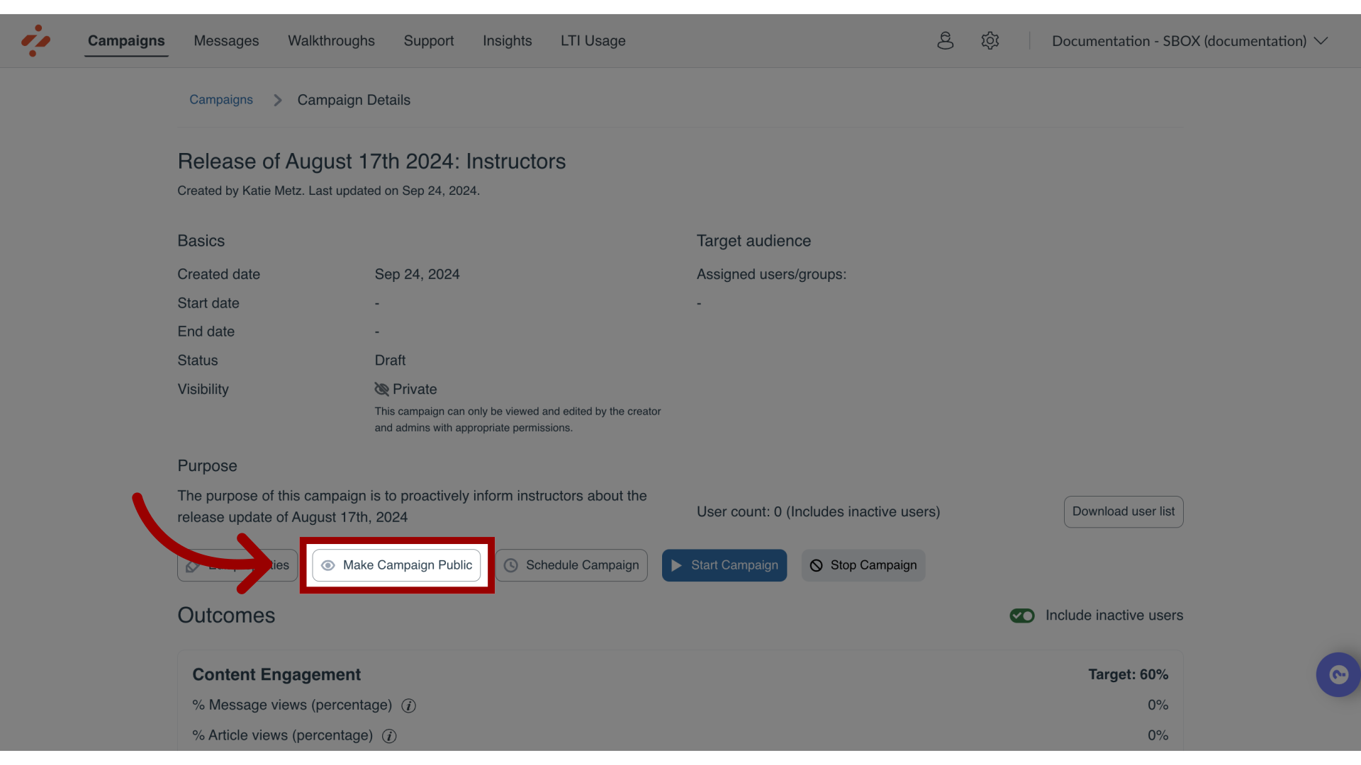Click the Schedule Campaign clock icon

tap(513, 565)
